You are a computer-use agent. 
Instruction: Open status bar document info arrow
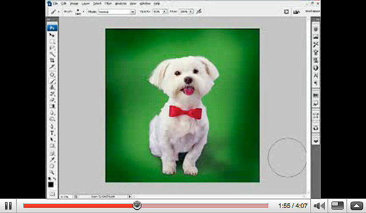[x=130, y=196]
